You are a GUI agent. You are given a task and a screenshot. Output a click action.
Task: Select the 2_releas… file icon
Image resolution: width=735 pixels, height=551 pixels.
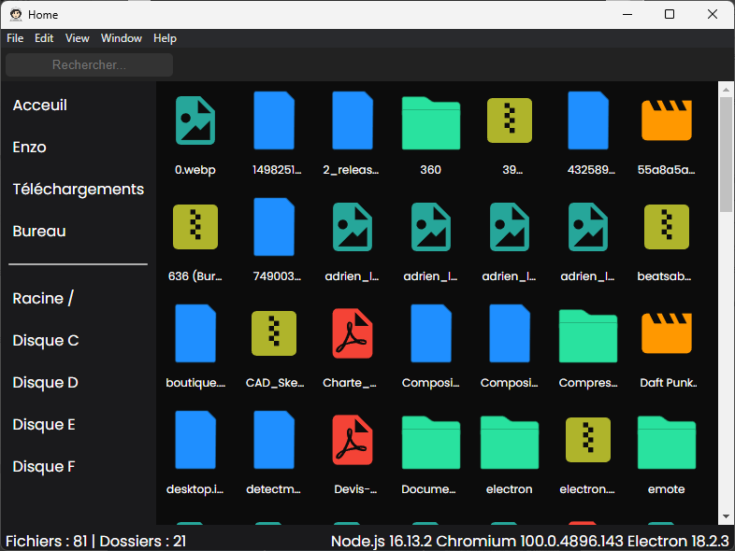point(353,120)
